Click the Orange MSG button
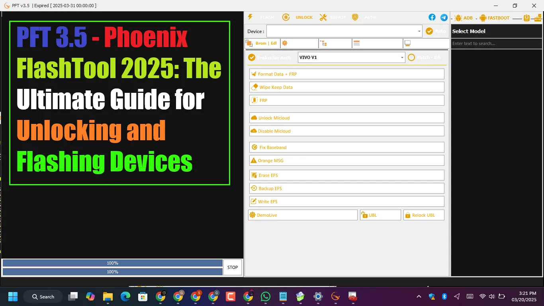The height and width of the screenshot is (306, 544). point(346,160)
